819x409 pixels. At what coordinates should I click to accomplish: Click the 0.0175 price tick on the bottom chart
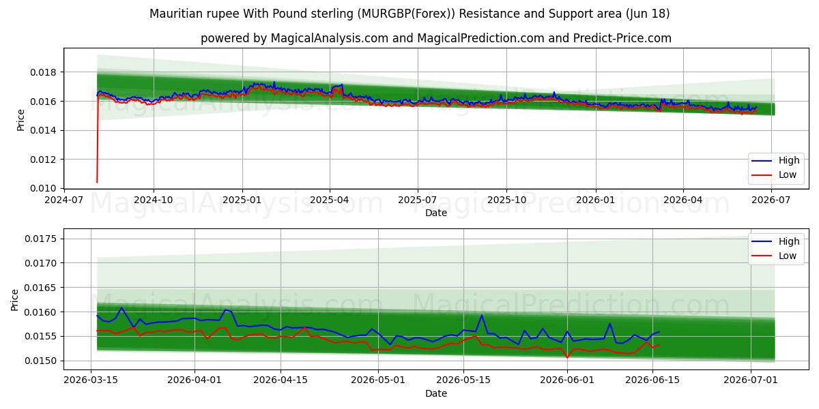coord(42,239)
